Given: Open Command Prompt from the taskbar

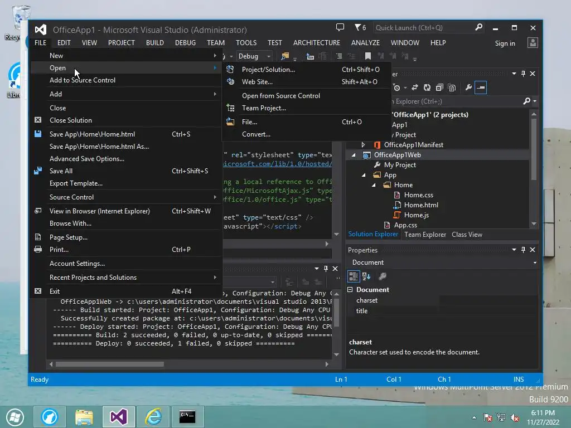Looking at the screenshot, I should point(187,417).
